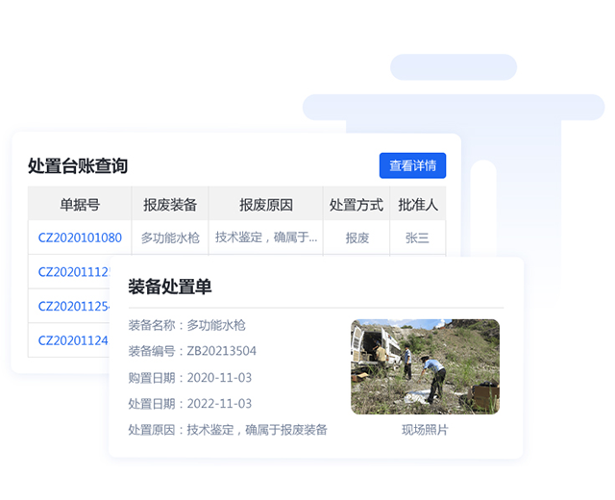Viewport: 615px width, 500px height.
Task: Click the 处置原因 line in disposal form
Action: [228, 430]
